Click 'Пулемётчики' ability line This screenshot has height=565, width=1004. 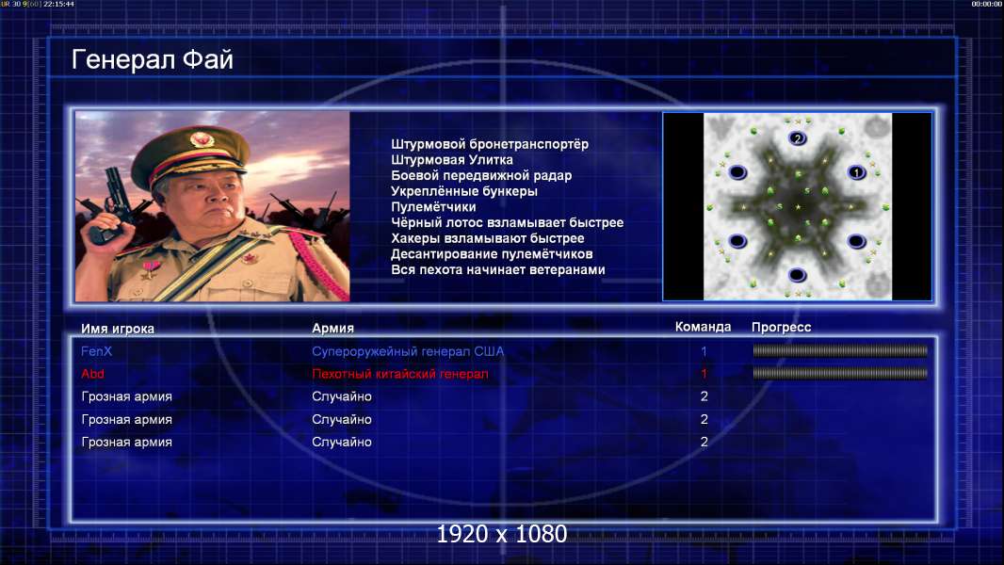pos(433,206)
